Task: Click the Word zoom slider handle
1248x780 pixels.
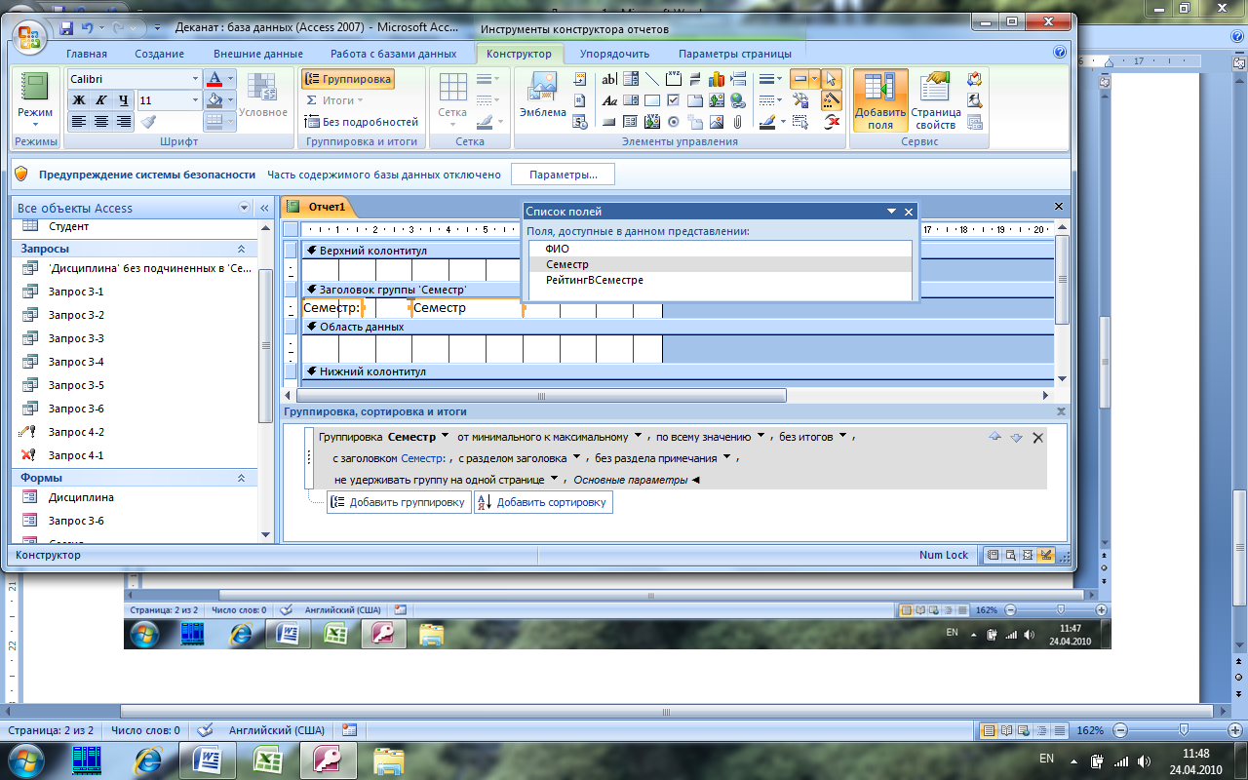Action: (x=1183, y=730)
